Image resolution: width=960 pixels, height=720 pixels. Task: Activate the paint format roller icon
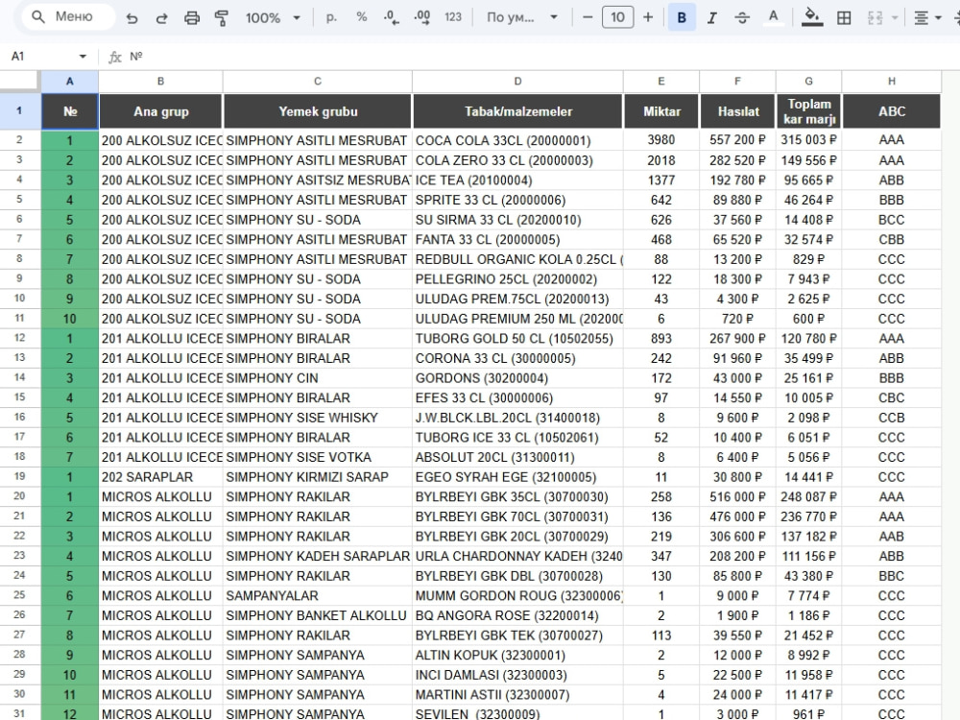pyautogui.click(x=222, y=17)
